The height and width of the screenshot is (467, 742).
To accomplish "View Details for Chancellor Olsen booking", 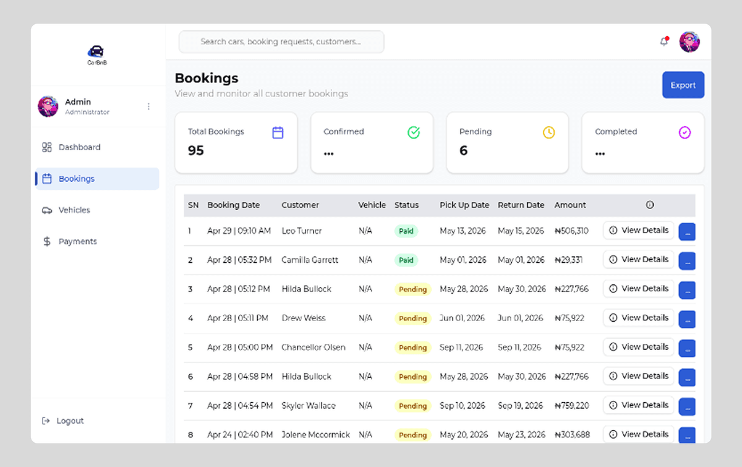I will coord(639,346).
